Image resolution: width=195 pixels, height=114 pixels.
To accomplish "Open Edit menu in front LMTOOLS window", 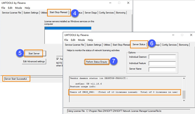I will [x=73, y=40].
